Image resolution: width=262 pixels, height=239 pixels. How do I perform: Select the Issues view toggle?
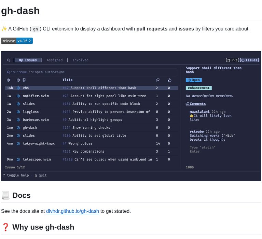250,60
